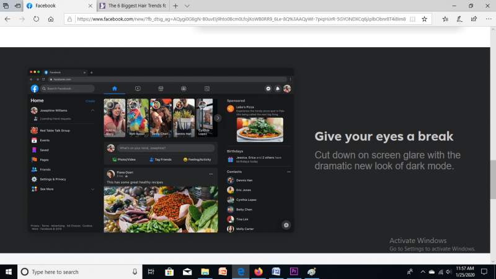Open the Action Center notifications icon
This screenshot has height=279, width=496.
click(x=484, y=272)
